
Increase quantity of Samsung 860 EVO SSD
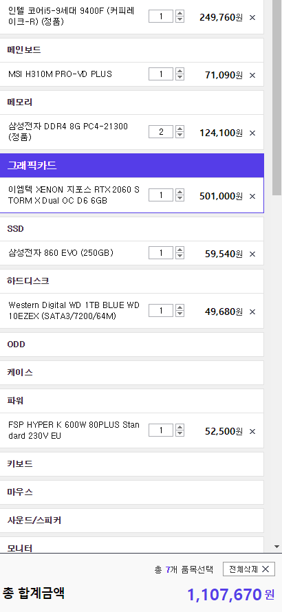click(180, 250)
